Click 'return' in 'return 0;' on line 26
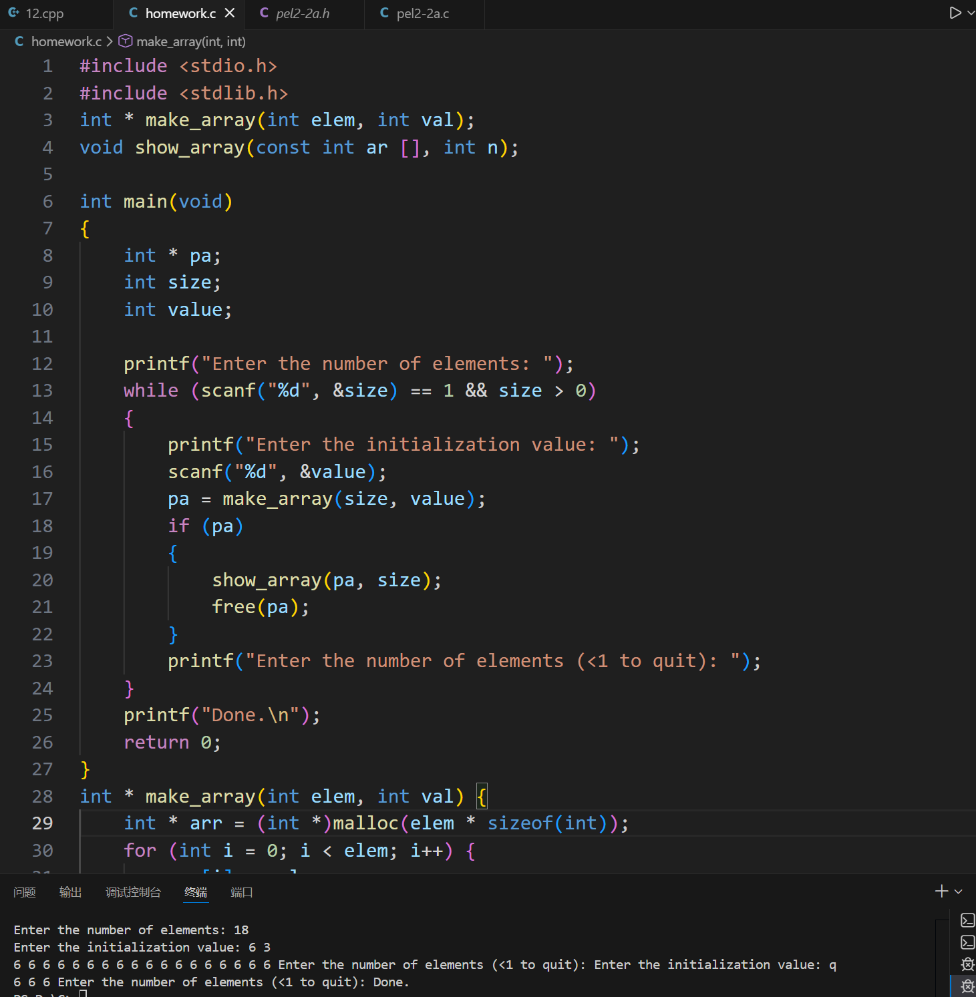This screenshot has width=976, height=997. tap(156, 743)
